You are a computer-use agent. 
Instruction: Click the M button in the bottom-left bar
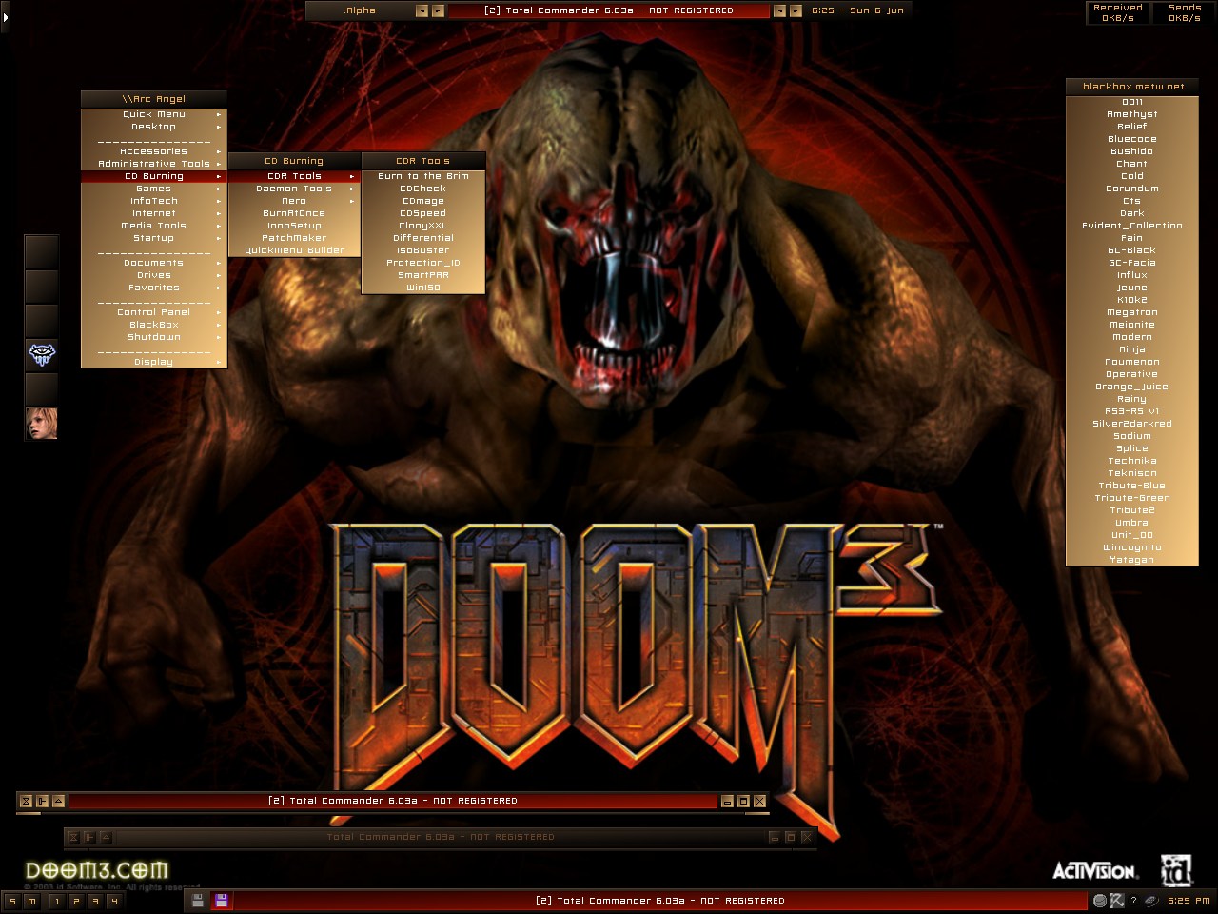click(31, 901)
